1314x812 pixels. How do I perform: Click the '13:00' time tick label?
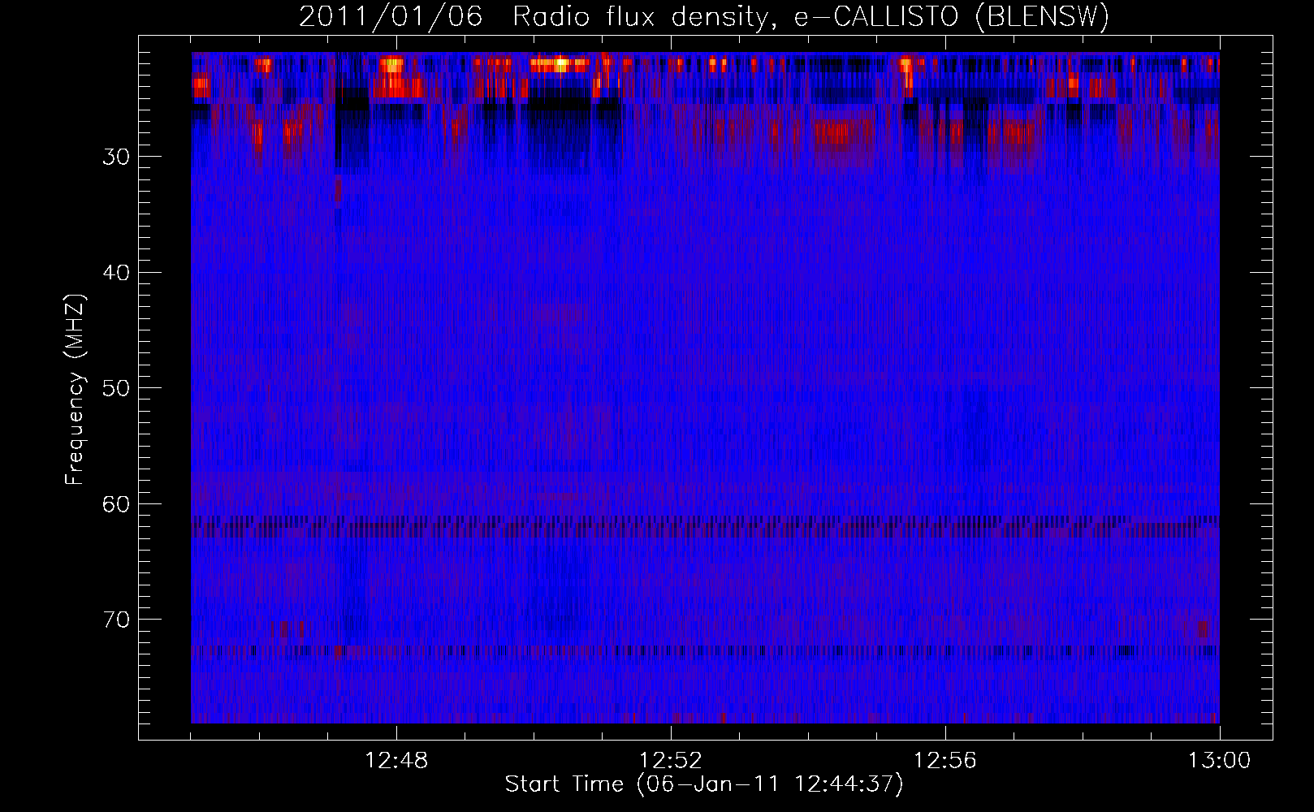pyautogui.click(x=1220, y=761)
